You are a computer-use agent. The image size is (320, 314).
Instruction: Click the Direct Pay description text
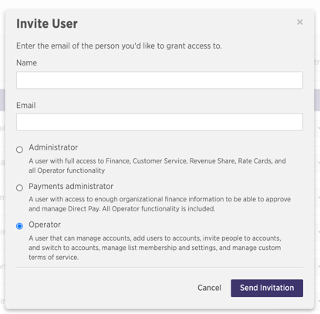pyautogui.click(x=160, y=204)
